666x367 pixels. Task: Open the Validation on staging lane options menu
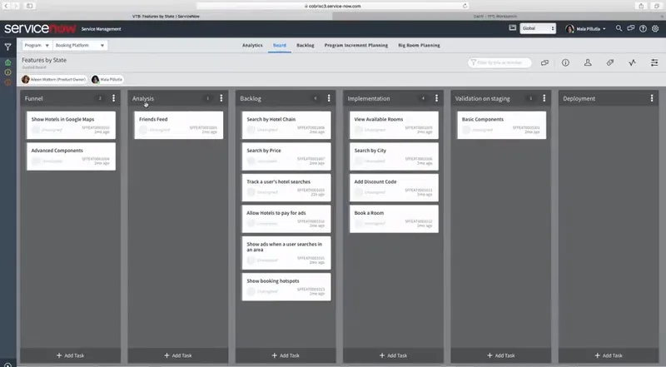[544, 98]
